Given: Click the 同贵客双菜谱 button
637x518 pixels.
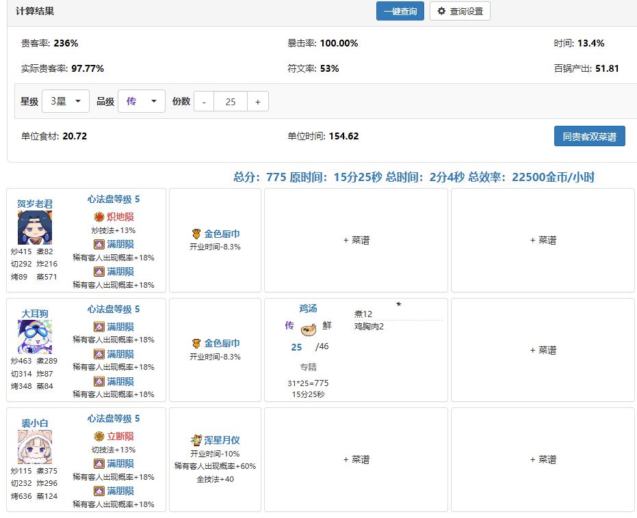Looking at the screenshot, I should 590,136.
